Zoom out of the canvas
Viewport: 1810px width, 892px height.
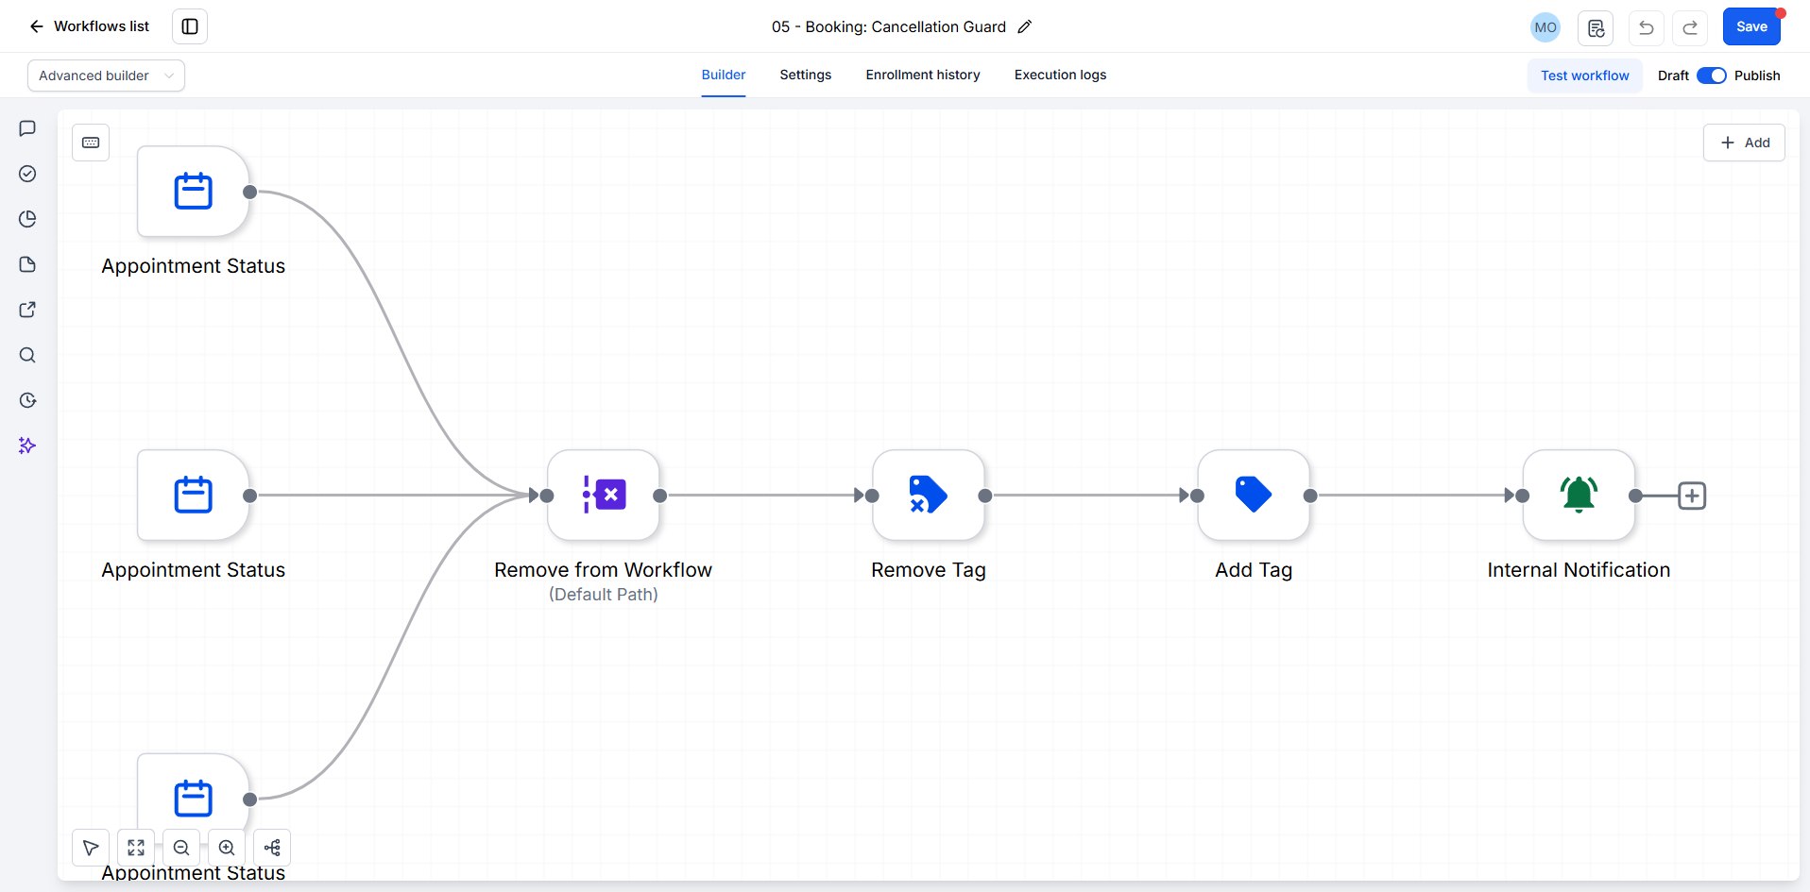(x=181, y=848)
